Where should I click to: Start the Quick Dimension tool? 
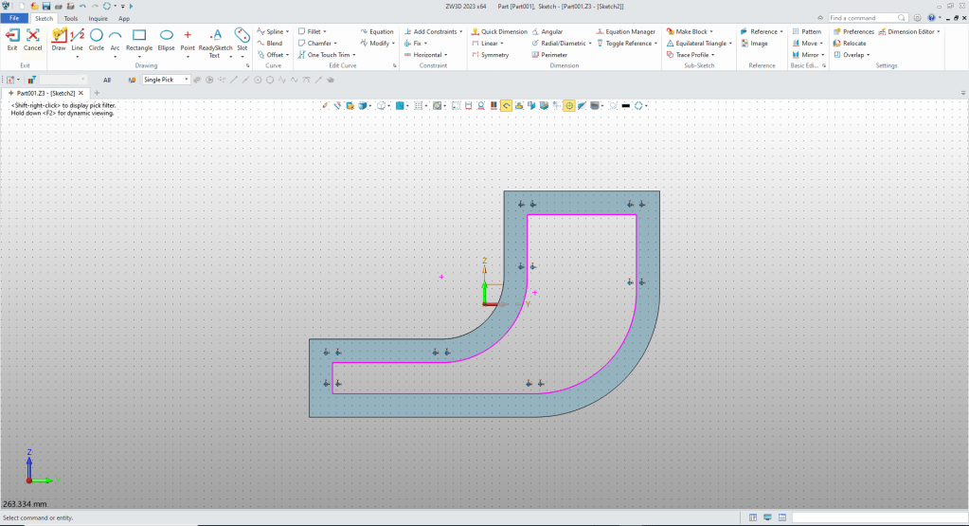(x=498, y=31)
